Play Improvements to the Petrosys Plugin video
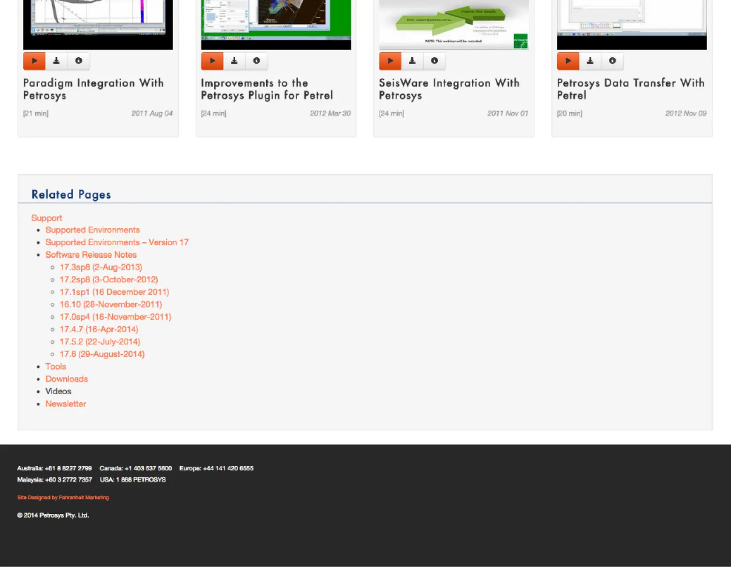The height and width of the screenshot is (567, 731). click(x=212, y=61)
